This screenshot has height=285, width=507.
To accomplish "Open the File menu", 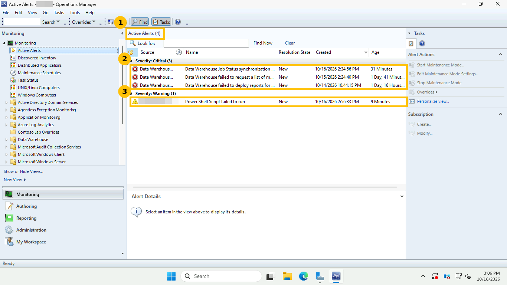I will coord(6,13).
